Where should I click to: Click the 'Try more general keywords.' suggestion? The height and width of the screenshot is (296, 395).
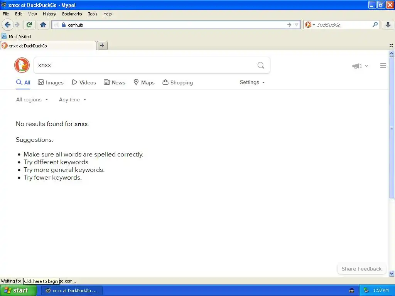click(x=64, y=170)
